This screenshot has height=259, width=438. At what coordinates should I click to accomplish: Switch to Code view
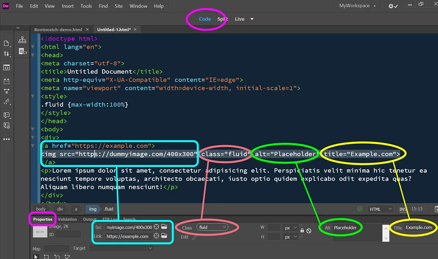[205, 19]
